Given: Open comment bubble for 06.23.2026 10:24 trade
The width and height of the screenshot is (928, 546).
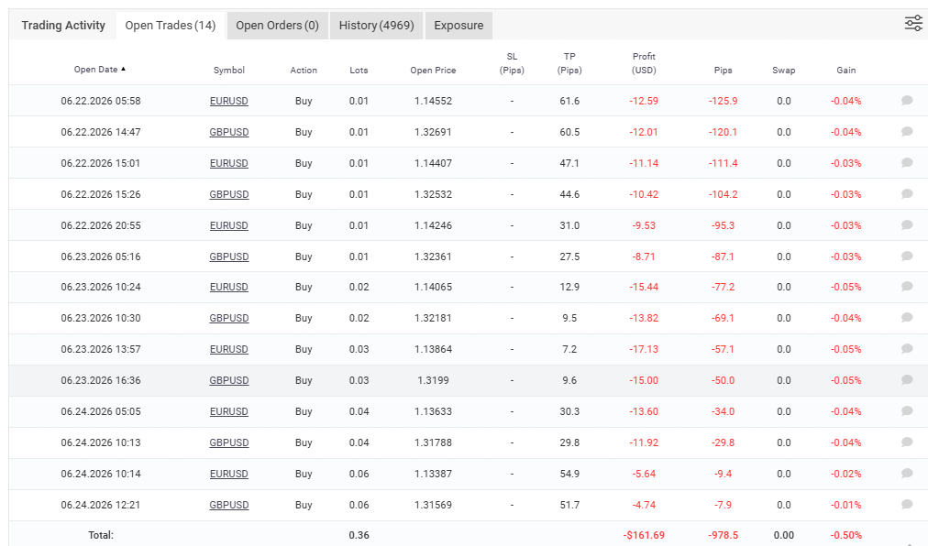Looking at the screenshot, I should 907,287.
